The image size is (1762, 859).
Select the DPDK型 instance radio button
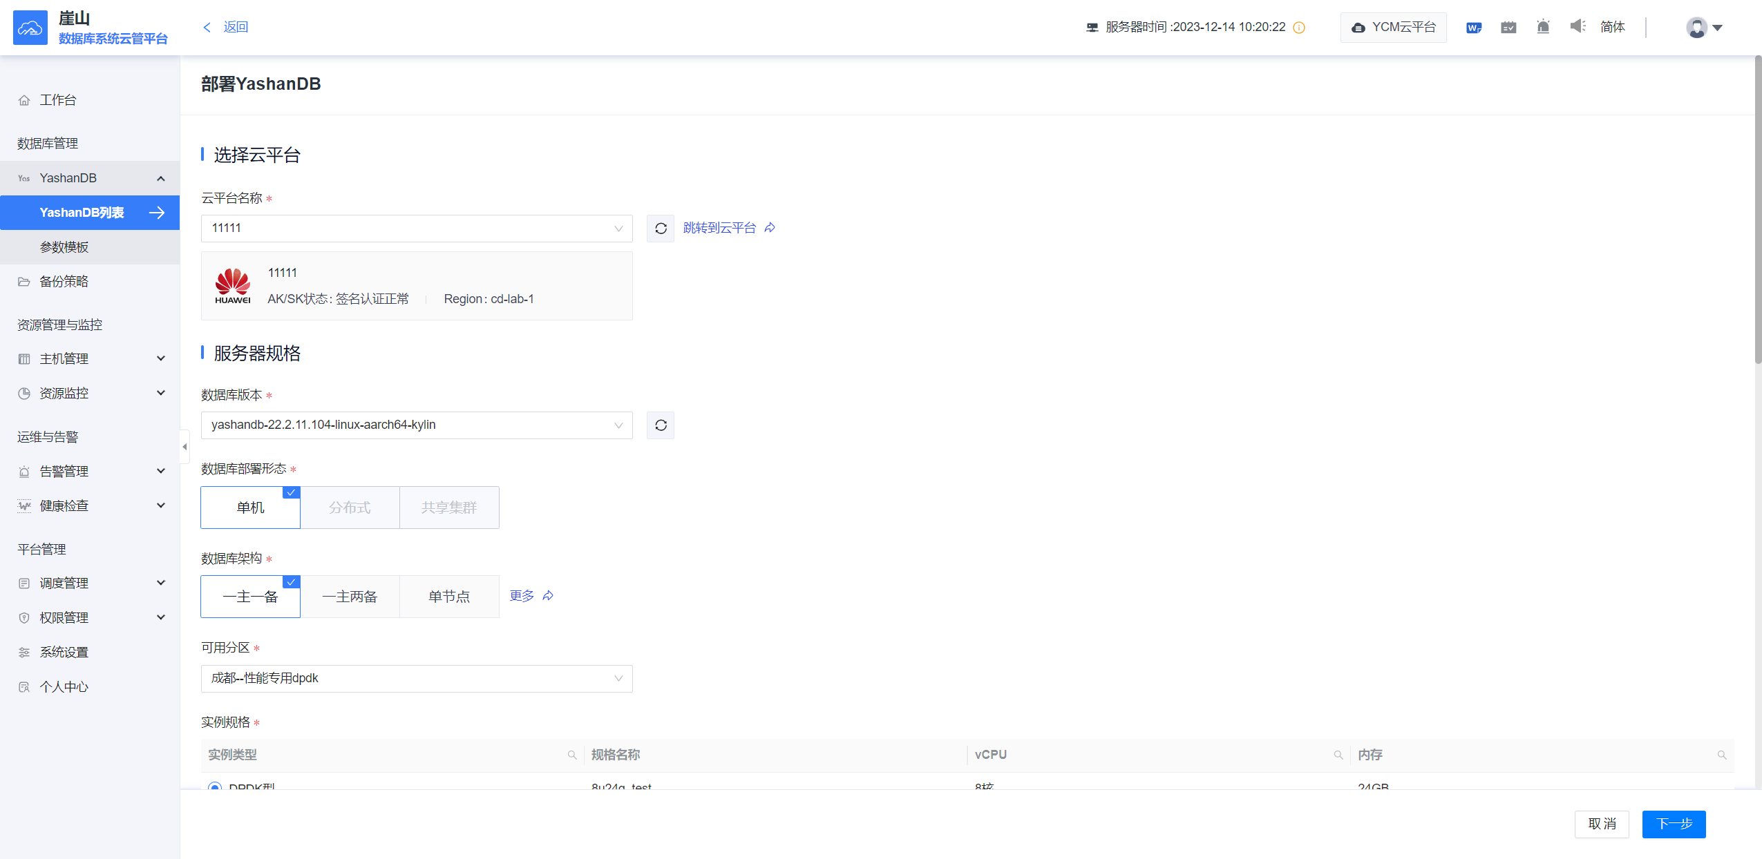tap(215, 786)
